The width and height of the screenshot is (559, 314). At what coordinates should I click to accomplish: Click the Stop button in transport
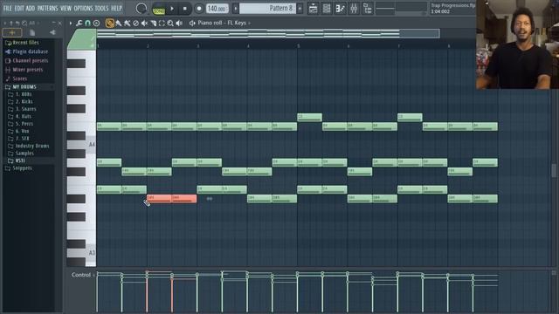[x=184, y=9]
